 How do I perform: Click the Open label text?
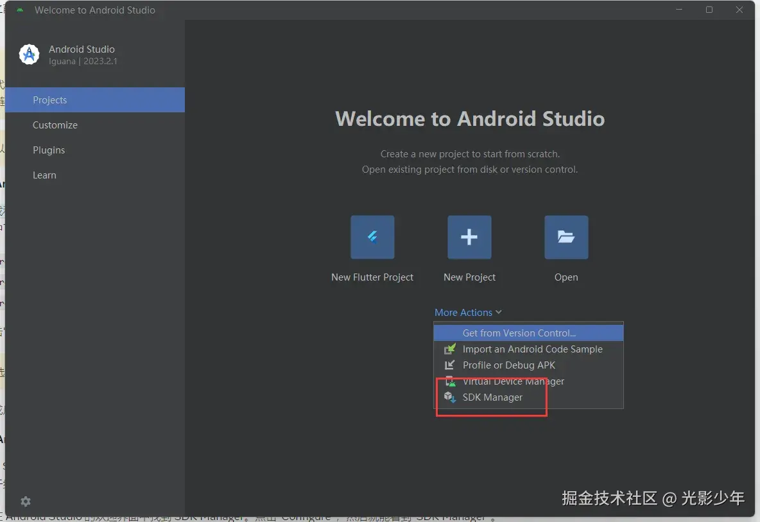point(566,277)
